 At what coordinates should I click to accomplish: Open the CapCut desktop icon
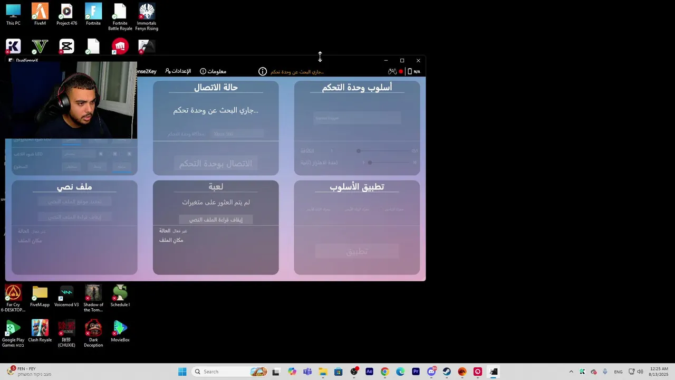[x=66, y=46]
